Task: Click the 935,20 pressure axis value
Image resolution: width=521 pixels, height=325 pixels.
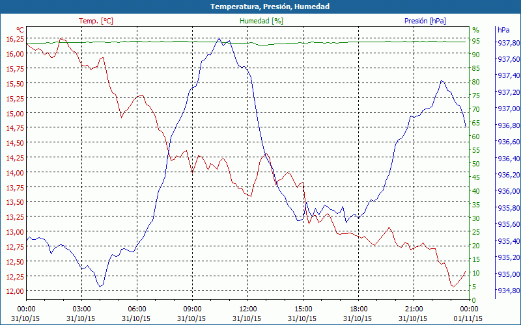Action: 509,257
